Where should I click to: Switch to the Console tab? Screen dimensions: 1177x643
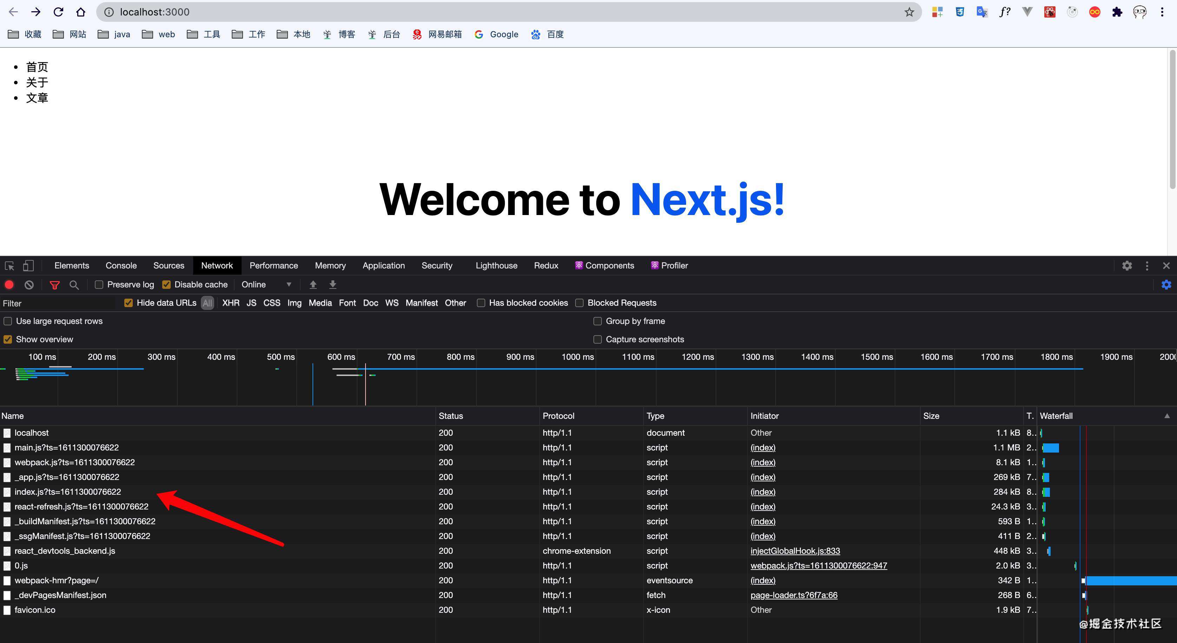(x=121, y=266)
